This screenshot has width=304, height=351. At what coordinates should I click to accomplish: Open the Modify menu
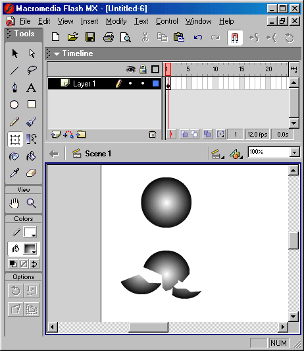(116, 21)
